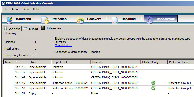This screenshot has height=97, width=194.
Task: Select the Libraries tab tape library icon
Action: point(43,28)
